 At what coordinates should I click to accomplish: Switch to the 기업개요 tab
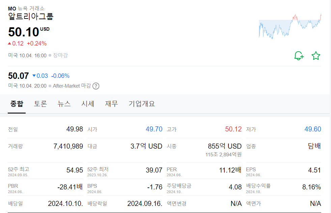tap(142, 104)
